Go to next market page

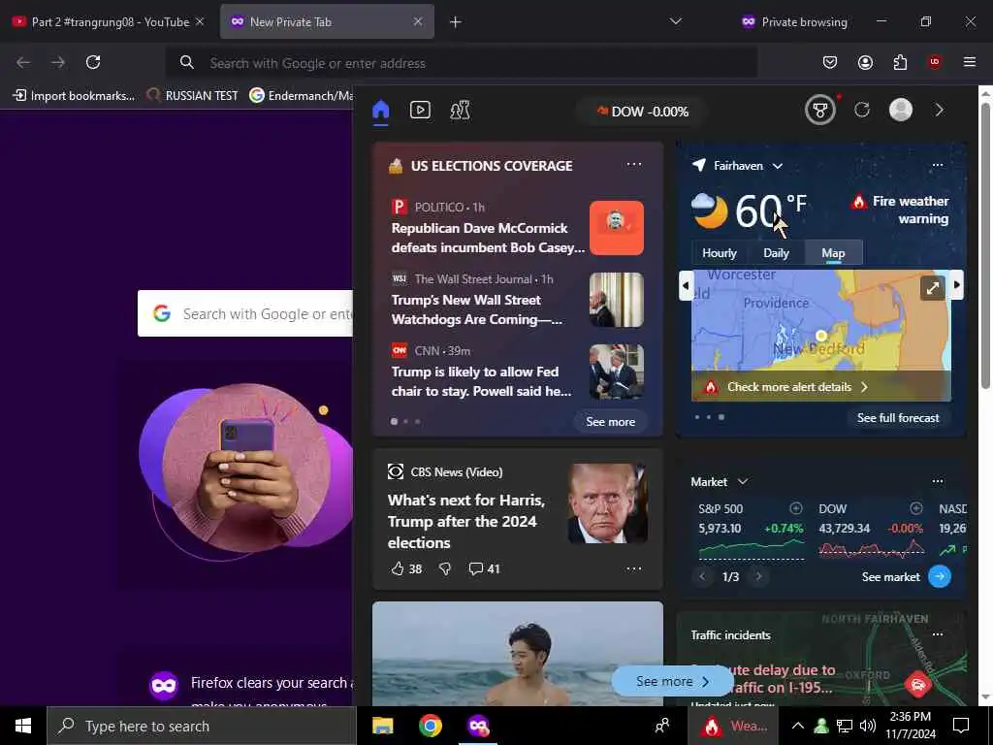click(x=758, y=576)
